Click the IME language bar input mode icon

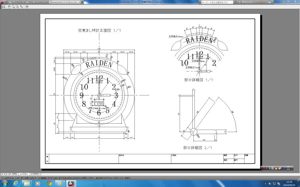(x=270, y=168)
